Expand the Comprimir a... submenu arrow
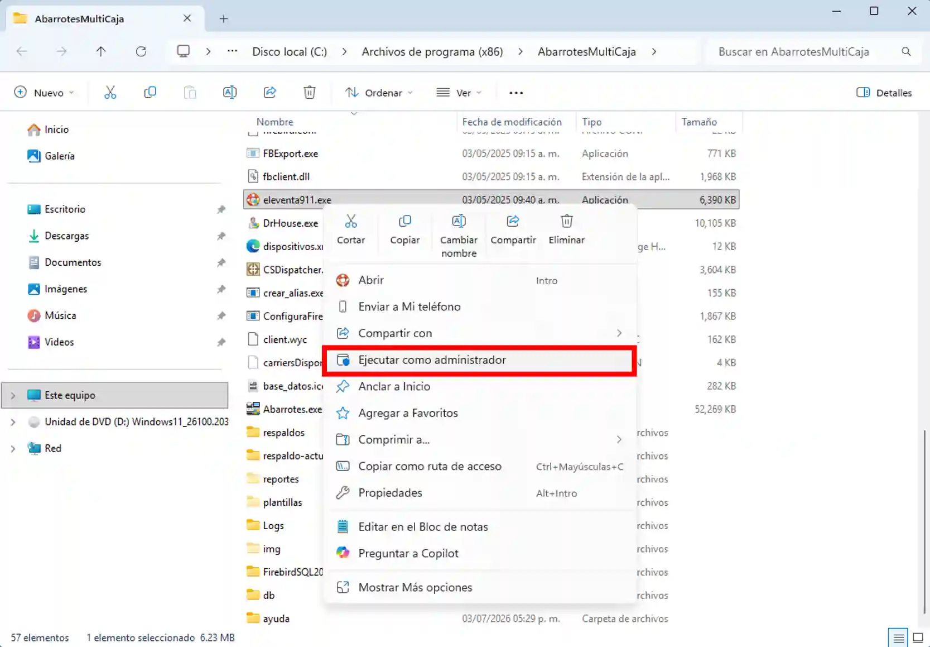This screenshot has width=930, height=647. (x=619, y=440)
